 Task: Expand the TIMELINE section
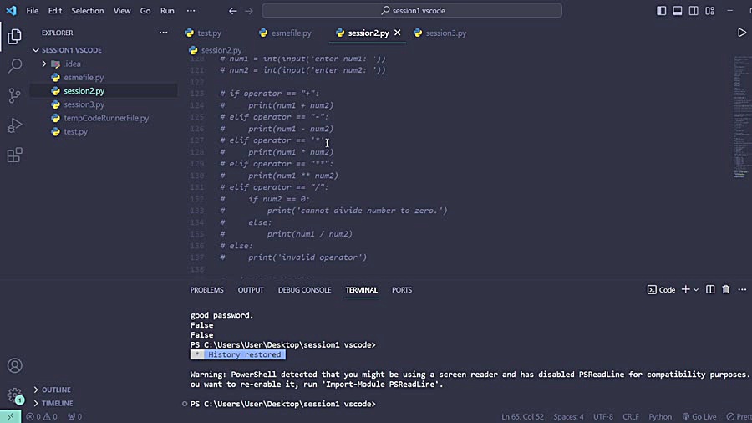[36, 403]
